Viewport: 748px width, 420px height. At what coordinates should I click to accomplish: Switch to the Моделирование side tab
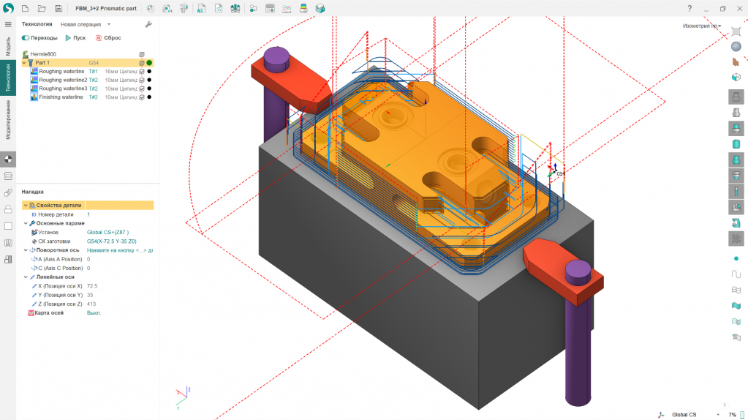pos(8,121)
